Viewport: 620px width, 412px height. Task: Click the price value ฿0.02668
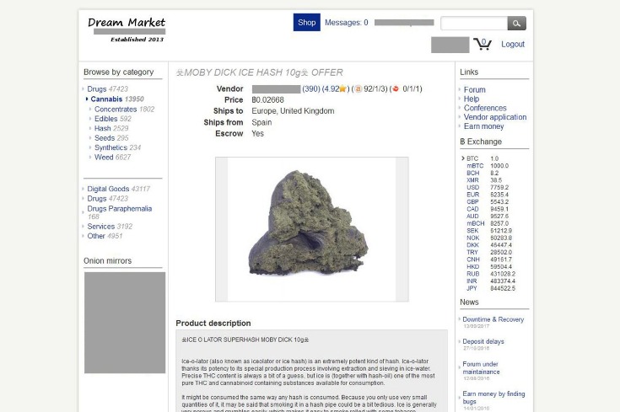[x=267, y=100]
